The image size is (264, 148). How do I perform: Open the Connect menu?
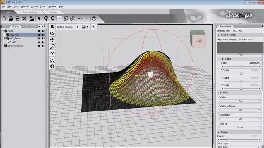click(x=52, y=7)
